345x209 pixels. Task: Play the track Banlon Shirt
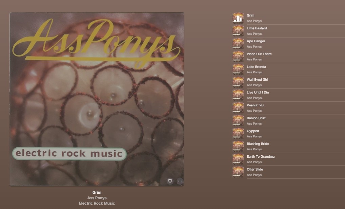(256, 118)
